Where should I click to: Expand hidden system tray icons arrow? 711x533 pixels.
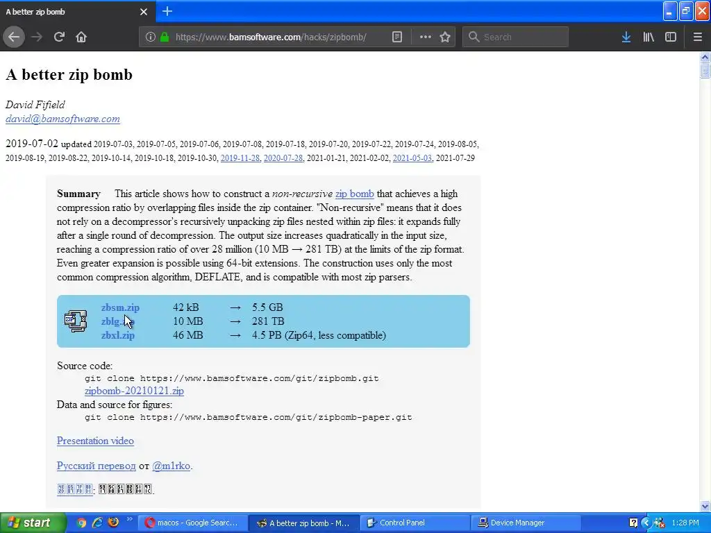pyautogui.click(x=646, y=523)
